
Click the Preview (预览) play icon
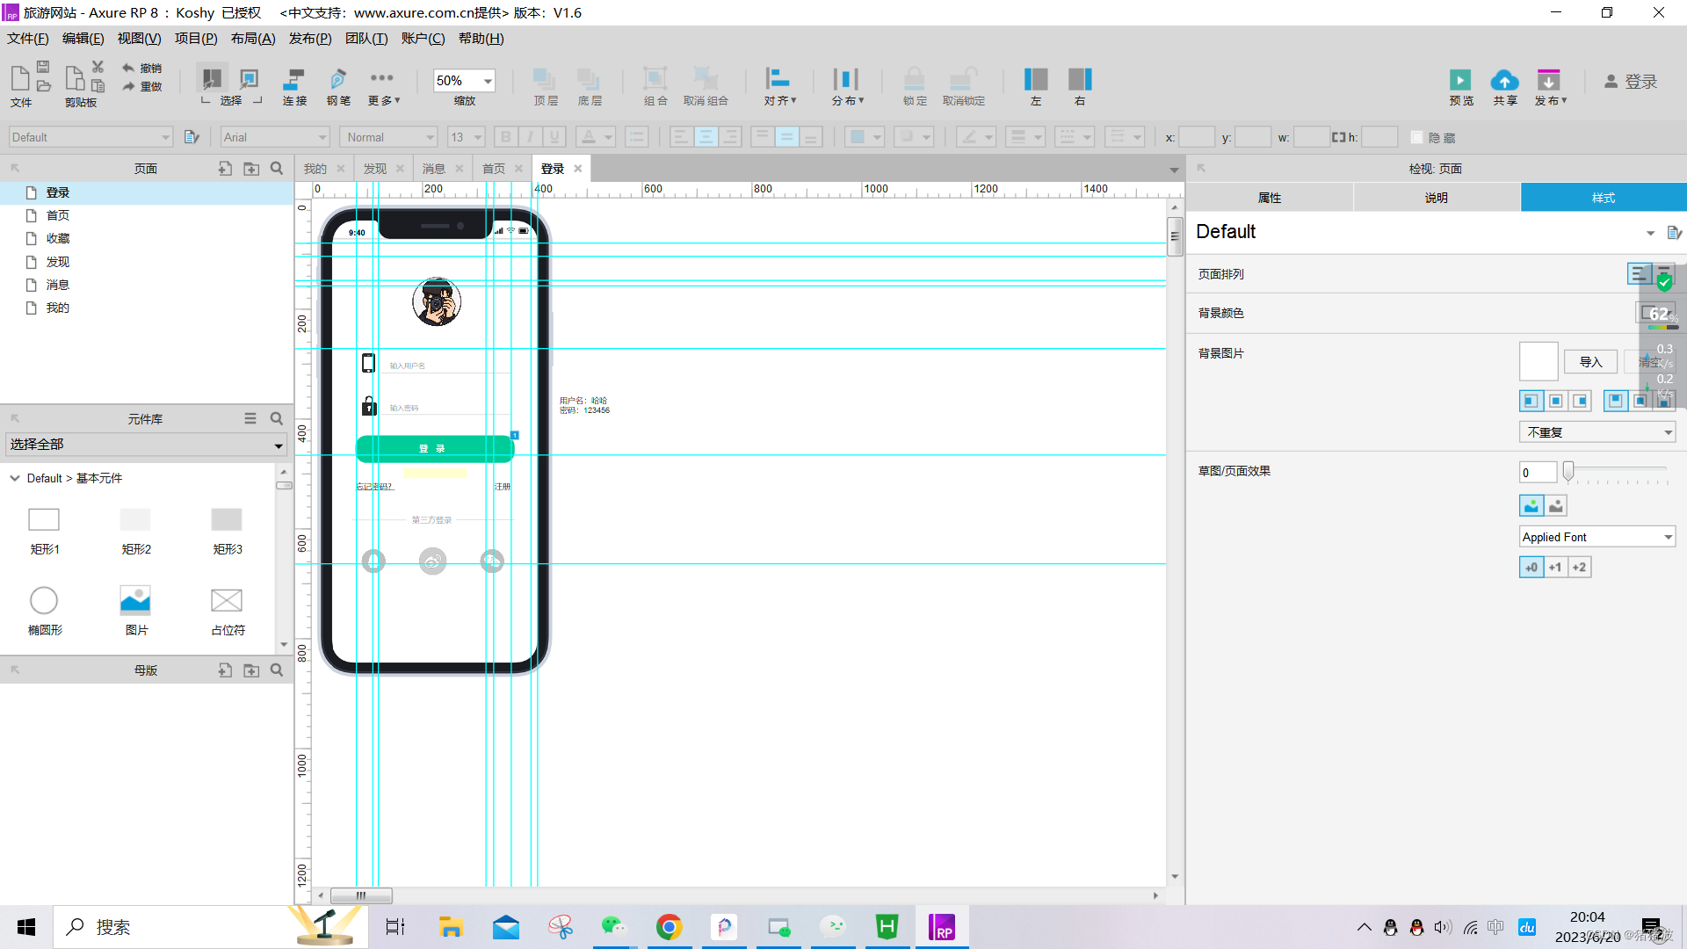click(x=1460, y=80)
